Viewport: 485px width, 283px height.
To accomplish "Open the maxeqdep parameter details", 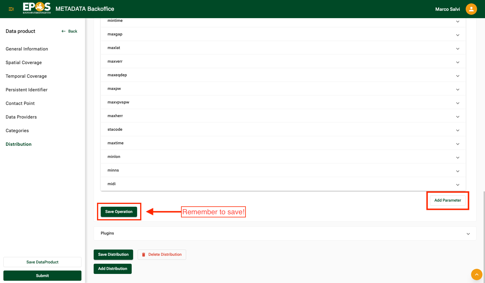I will (x=457, y=76).
